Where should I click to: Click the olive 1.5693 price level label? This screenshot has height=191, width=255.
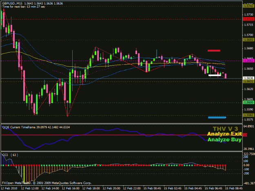[248, 40]
